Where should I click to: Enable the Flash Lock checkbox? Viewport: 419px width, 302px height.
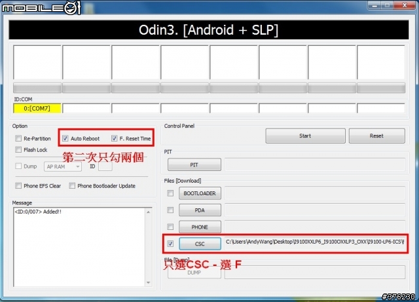(18, 149)
